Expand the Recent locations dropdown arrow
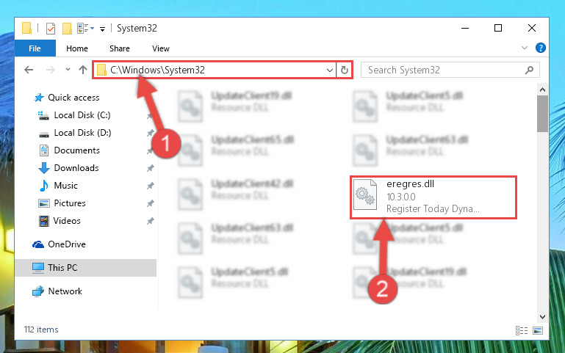Viewport: 565px width, 353px height. [68, 70]
